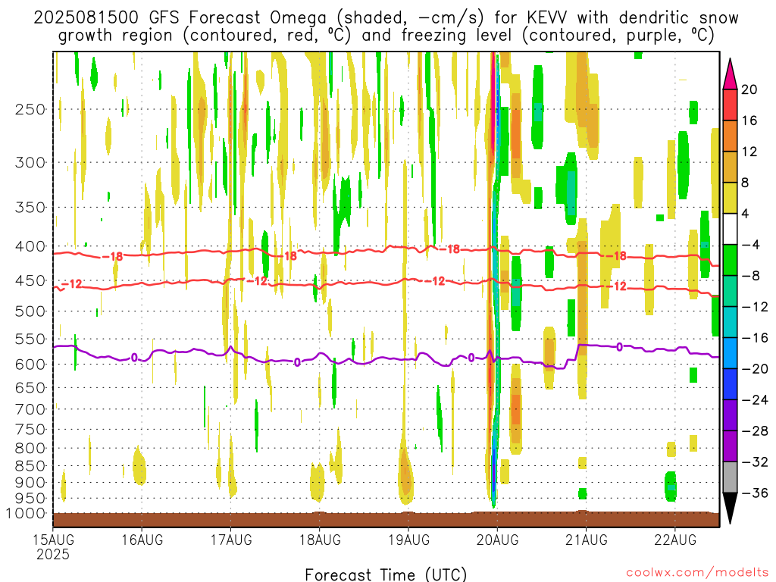Click the 500 pressure level label

click(x=30, y=311)
